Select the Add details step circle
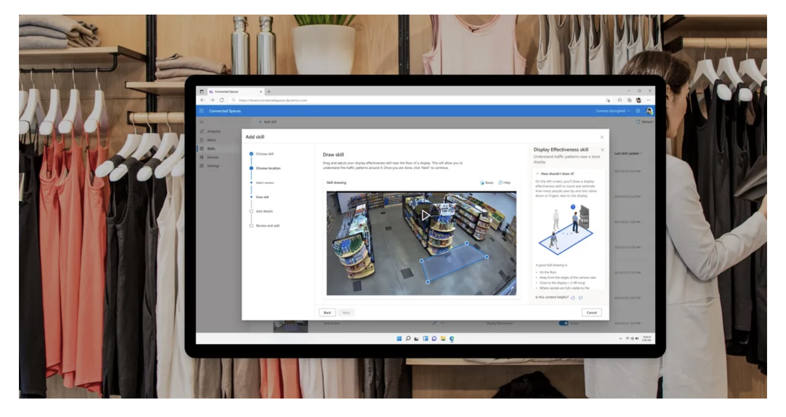The width and height of the screenshot is (786, 417). tap(251, 211)
